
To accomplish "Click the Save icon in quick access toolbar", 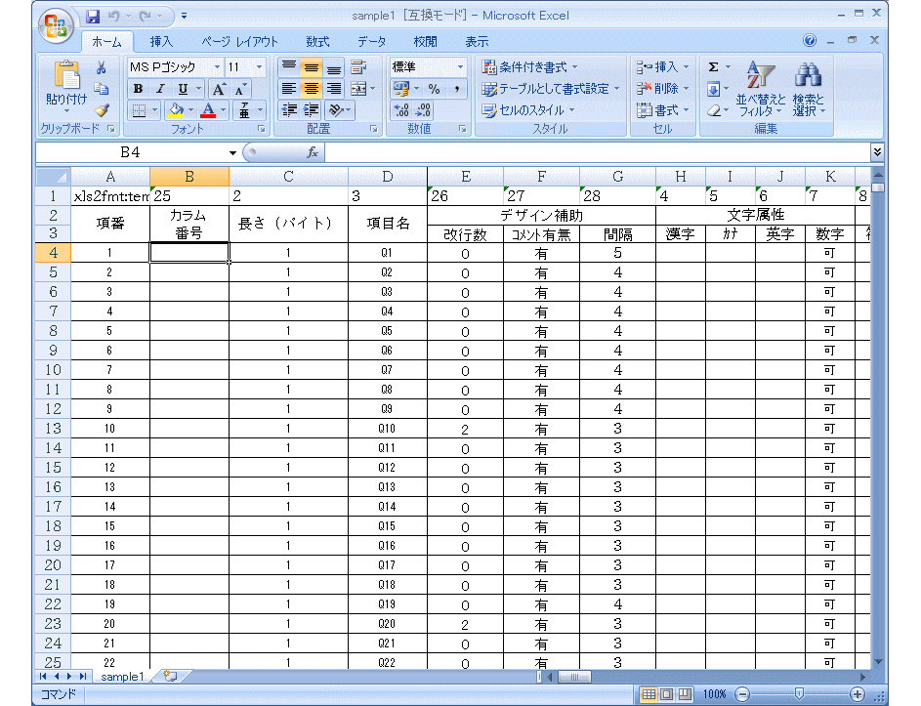I will click(x=93, y=17).
